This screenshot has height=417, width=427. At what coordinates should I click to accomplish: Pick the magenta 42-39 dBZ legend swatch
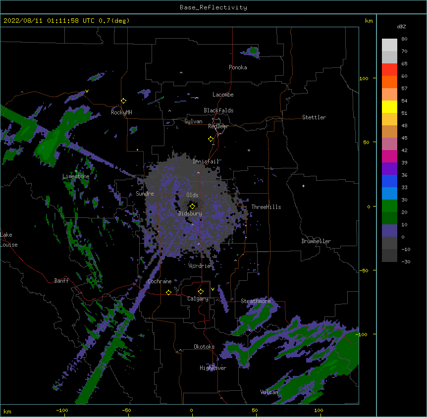click(x=389, y=156)
